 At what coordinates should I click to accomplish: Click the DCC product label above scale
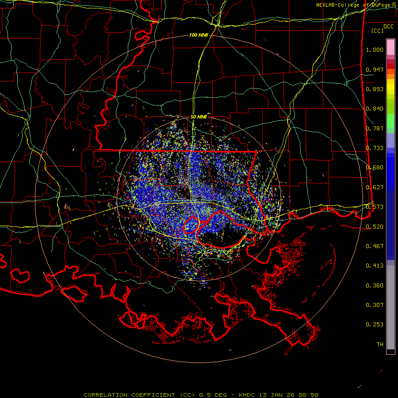point(388,27)
